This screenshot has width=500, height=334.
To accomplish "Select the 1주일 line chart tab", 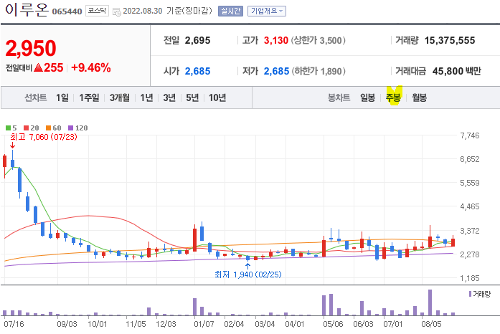I will coord(89,97).
